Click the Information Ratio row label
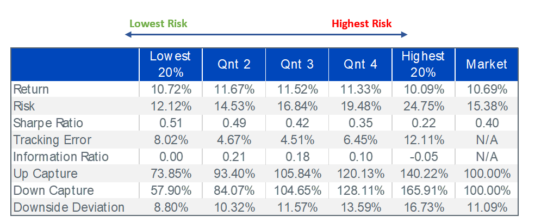Viewport: 541px width, 222px height. (x=61, y=157)
